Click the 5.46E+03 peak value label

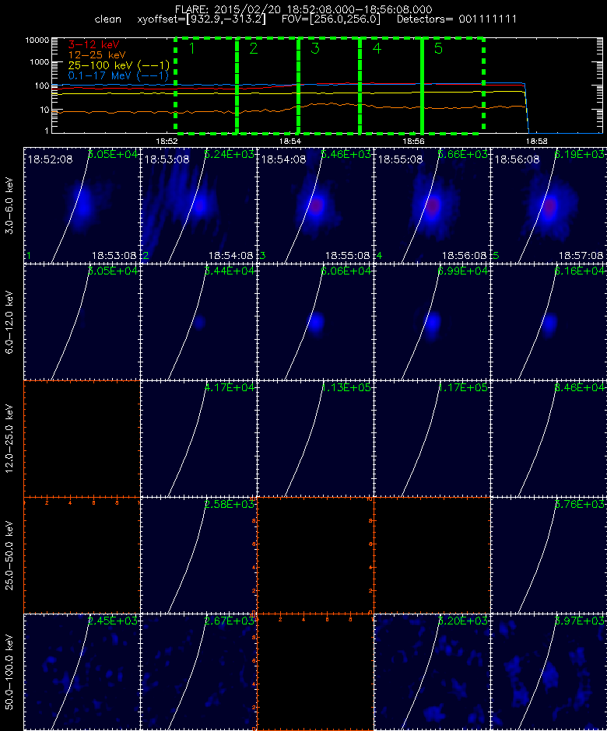[x=346, y=154]
